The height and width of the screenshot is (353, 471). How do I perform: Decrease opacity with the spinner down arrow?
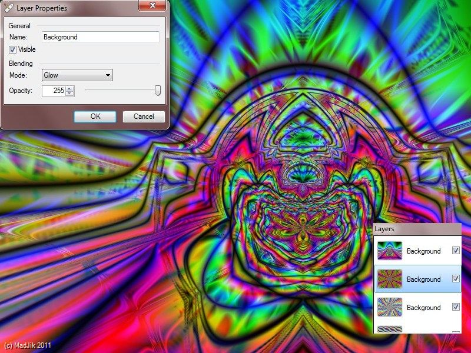click(69, 94)
